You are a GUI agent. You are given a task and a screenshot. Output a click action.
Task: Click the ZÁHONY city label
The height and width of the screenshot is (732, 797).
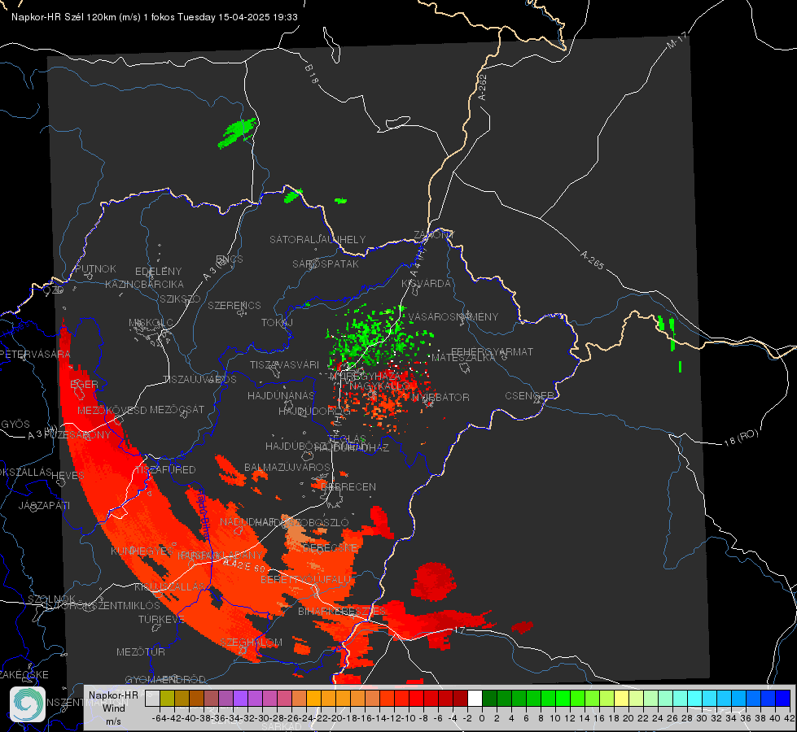pos(434,235)
